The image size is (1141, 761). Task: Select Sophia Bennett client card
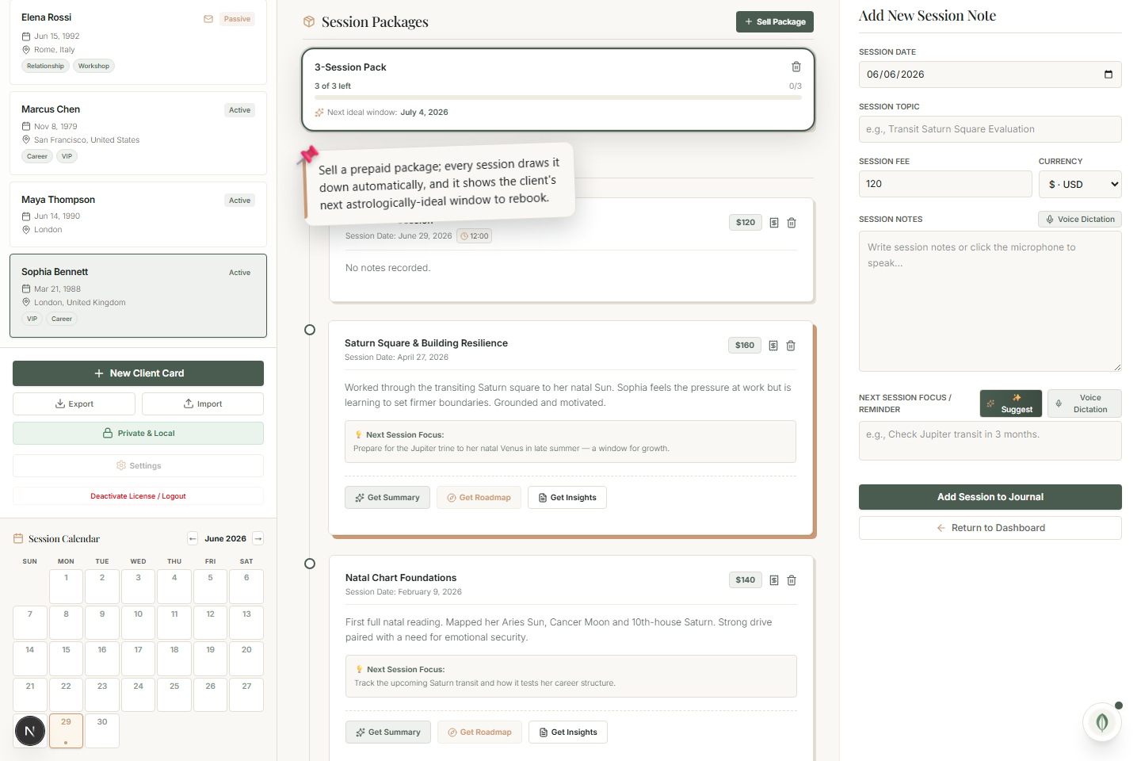[x=138, y=296]
